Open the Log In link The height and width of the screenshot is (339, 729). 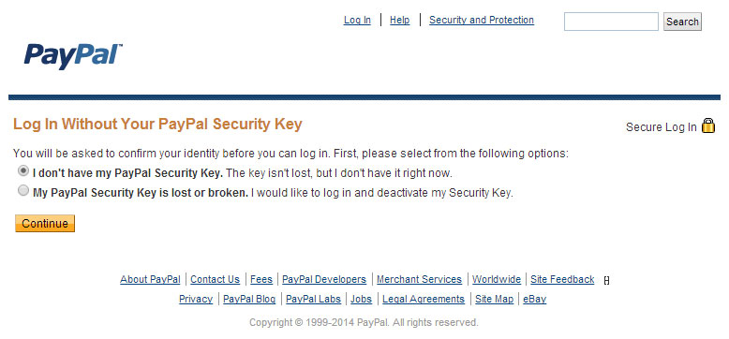click(x=357, y=20)
